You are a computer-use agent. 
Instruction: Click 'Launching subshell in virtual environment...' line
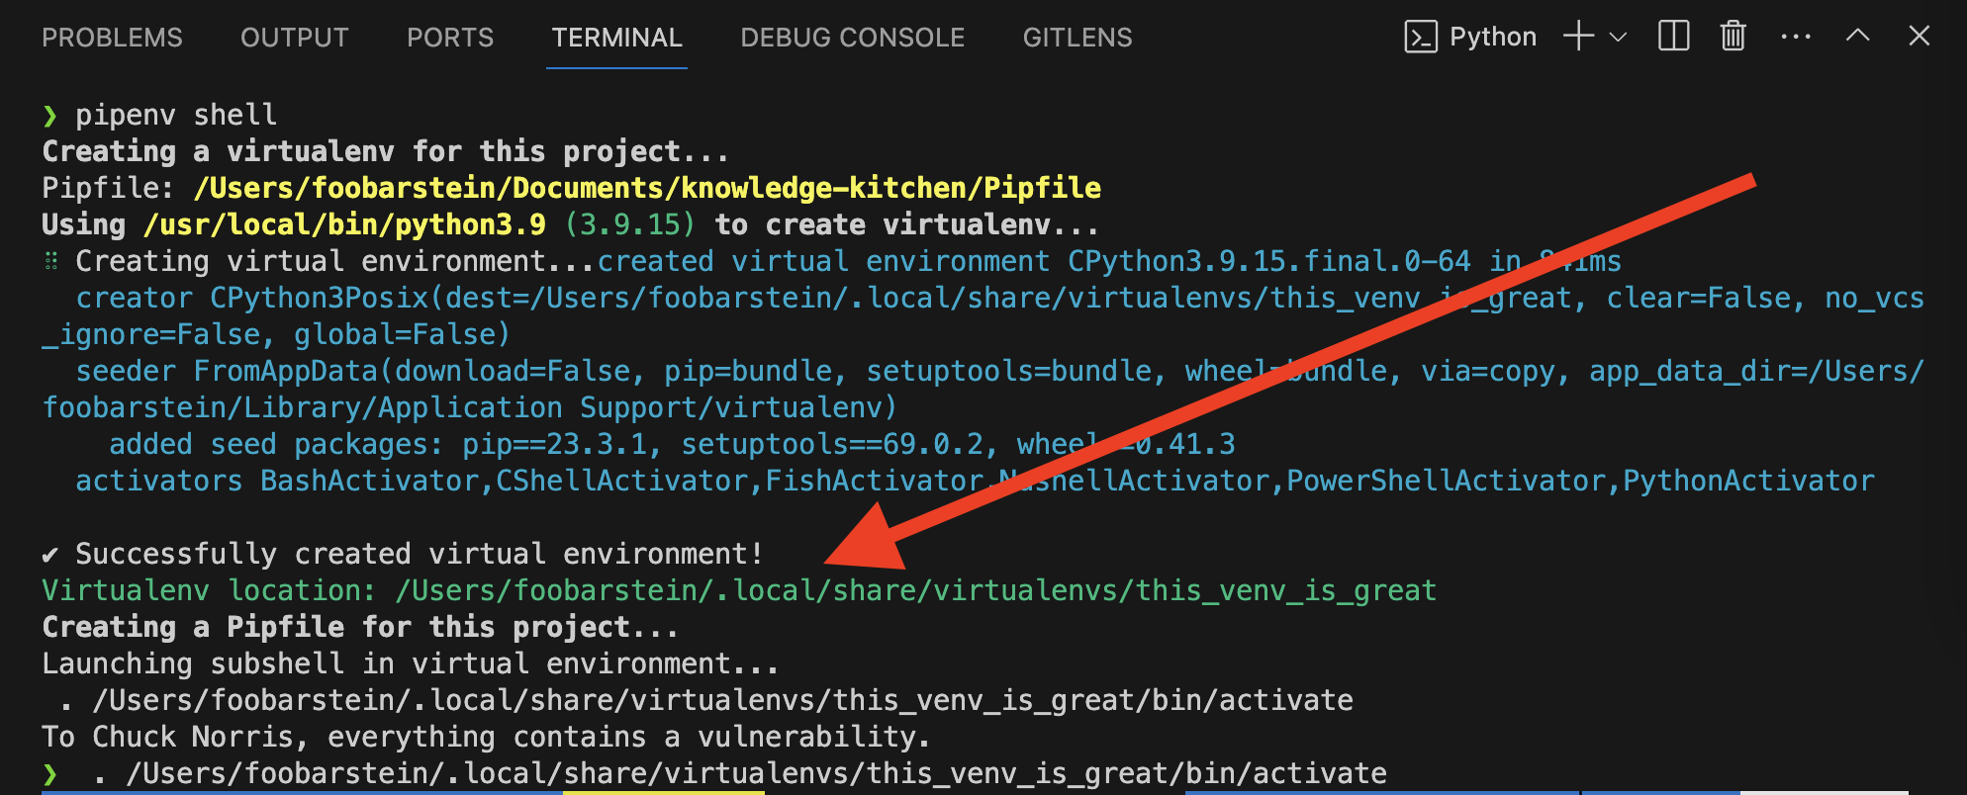(411, 663)
